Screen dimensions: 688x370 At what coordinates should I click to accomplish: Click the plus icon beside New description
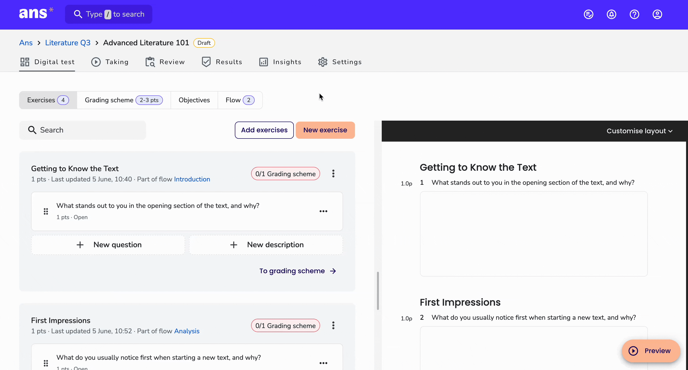click(x=234, y=245)
